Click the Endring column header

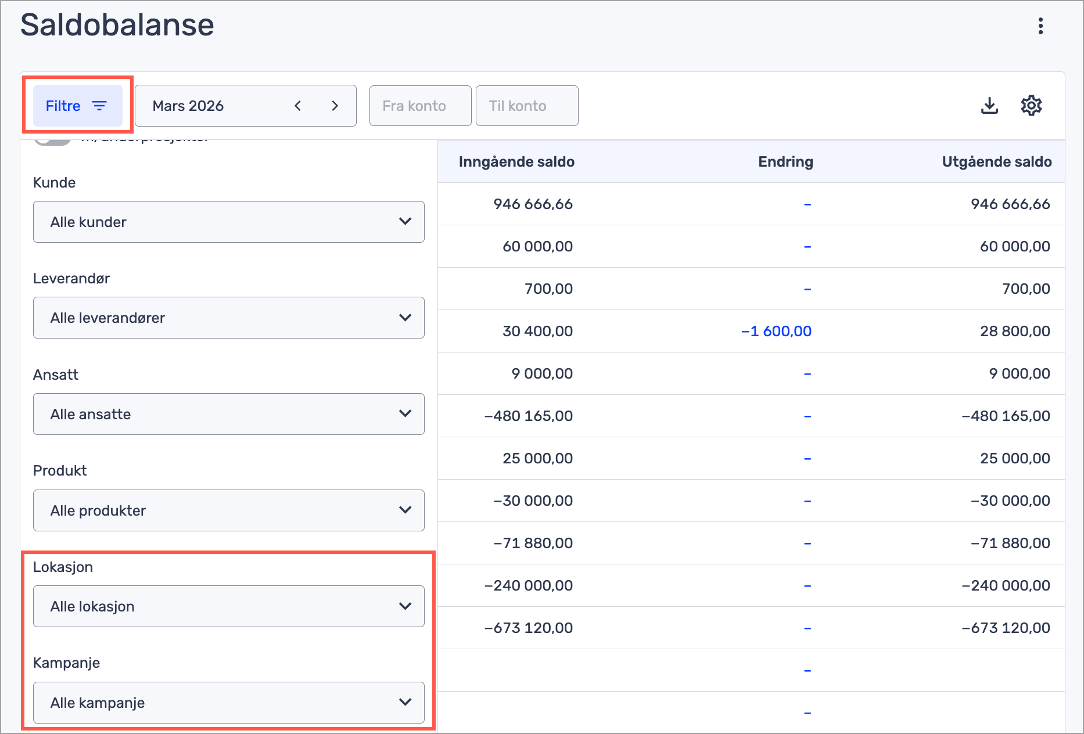coord(785,161)
